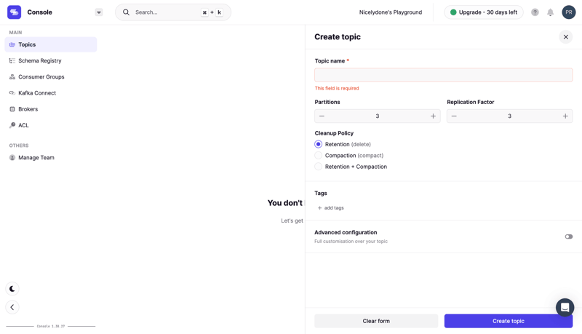Image resolution: width=582 pixels, height=334 pixels.
Task: Click the Kafka Connect sidebar icon
Action: [12, 93]
